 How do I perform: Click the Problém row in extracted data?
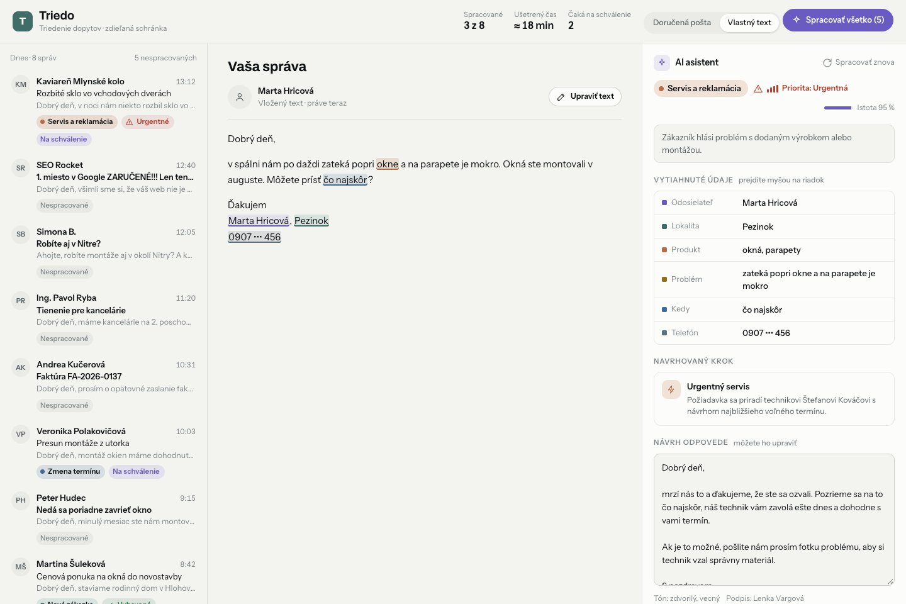tap(774, 279)
